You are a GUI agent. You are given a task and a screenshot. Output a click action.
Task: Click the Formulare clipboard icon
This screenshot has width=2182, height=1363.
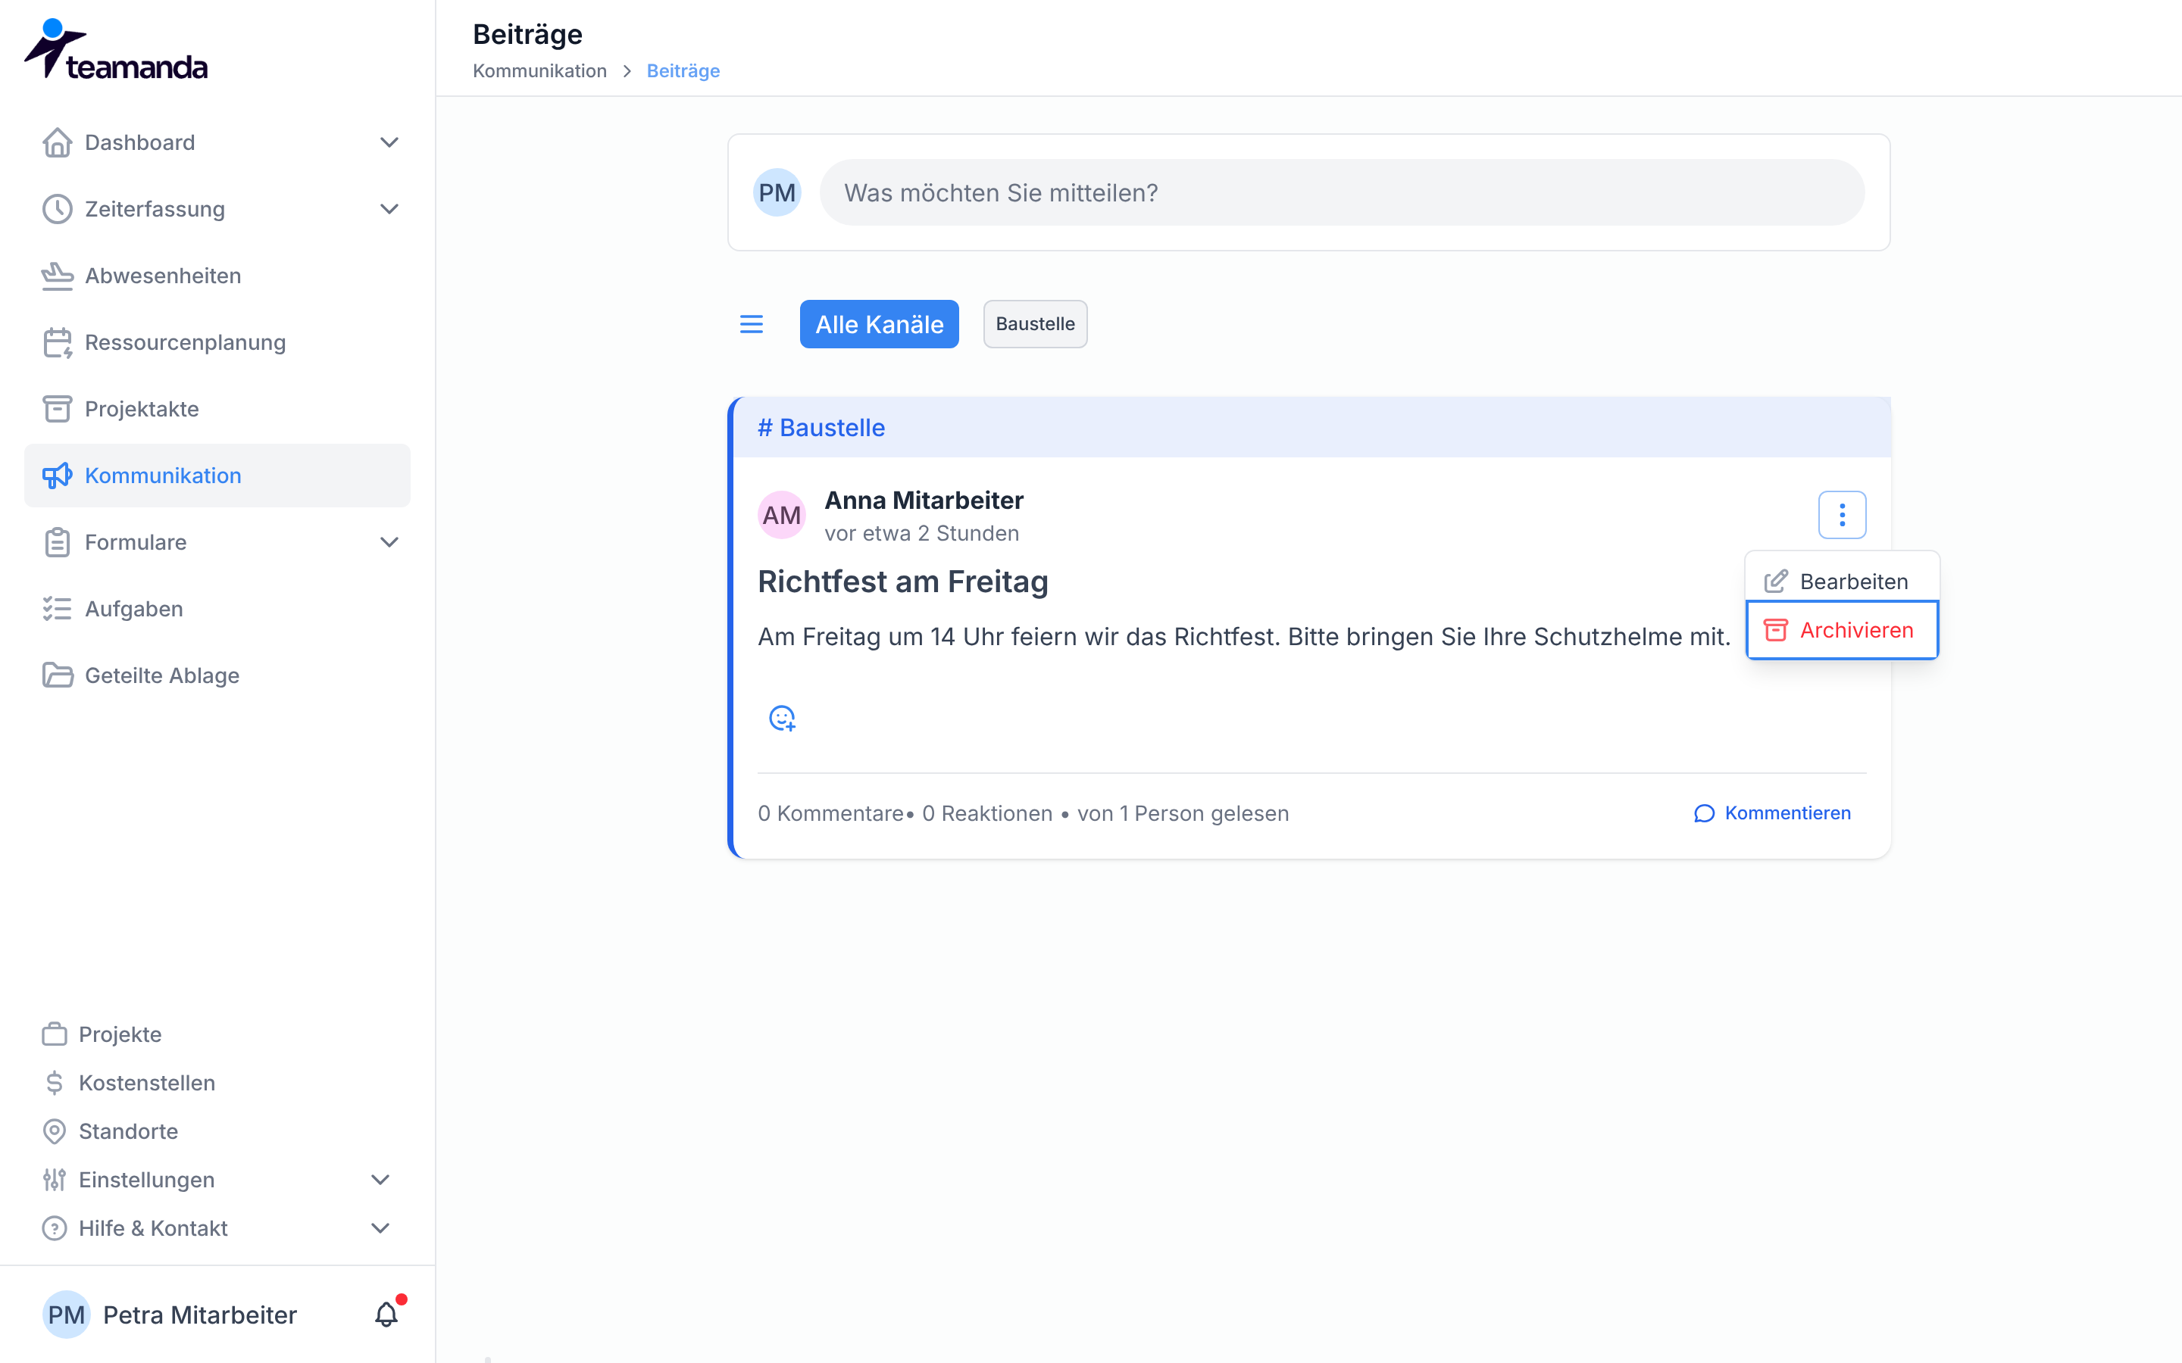57,543
